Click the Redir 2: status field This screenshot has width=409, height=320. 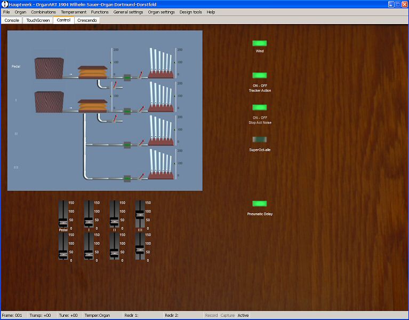point(172,315)
